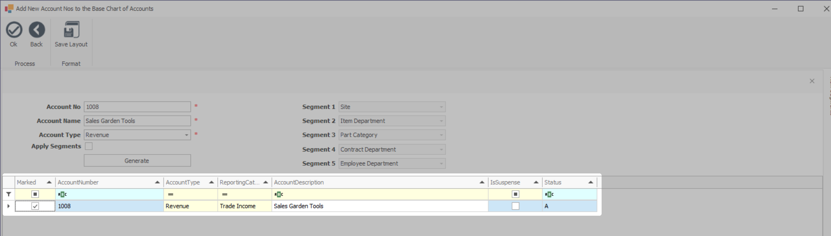
Task: Click the Back arrow icon
Action: (x=37, y=30)
